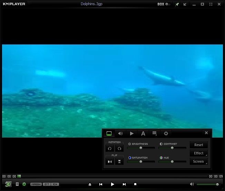Open the Subtitle 'A' tab
Viewport: 225px width, 191px height.
(x=143, y=133)
